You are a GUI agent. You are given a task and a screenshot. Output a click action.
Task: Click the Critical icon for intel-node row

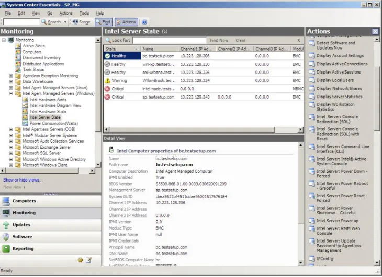[x=107, y=89]
